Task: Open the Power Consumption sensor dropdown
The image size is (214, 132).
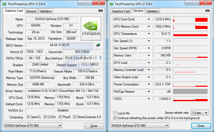Action: [149, 84]
